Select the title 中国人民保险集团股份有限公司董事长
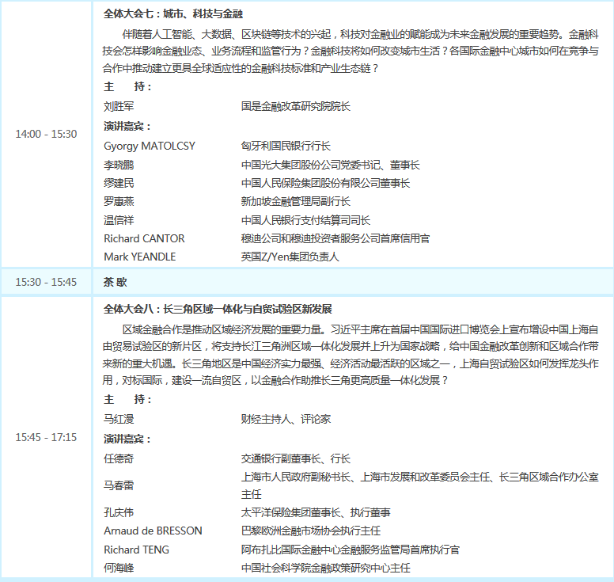The width and height of the screenshot is (614, 582). pos(325,183)
